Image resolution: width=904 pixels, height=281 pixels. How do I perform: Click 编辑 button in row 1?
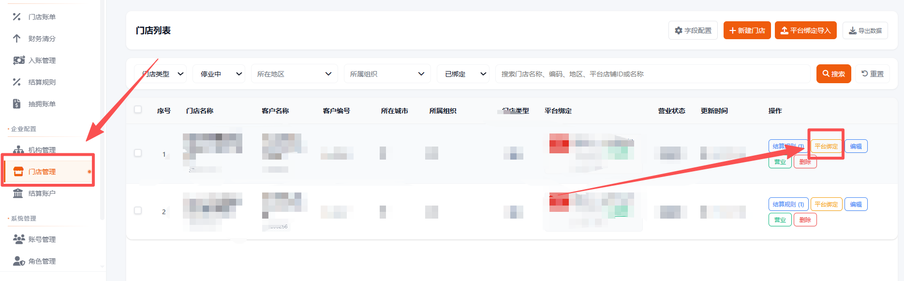pos(856,146)
